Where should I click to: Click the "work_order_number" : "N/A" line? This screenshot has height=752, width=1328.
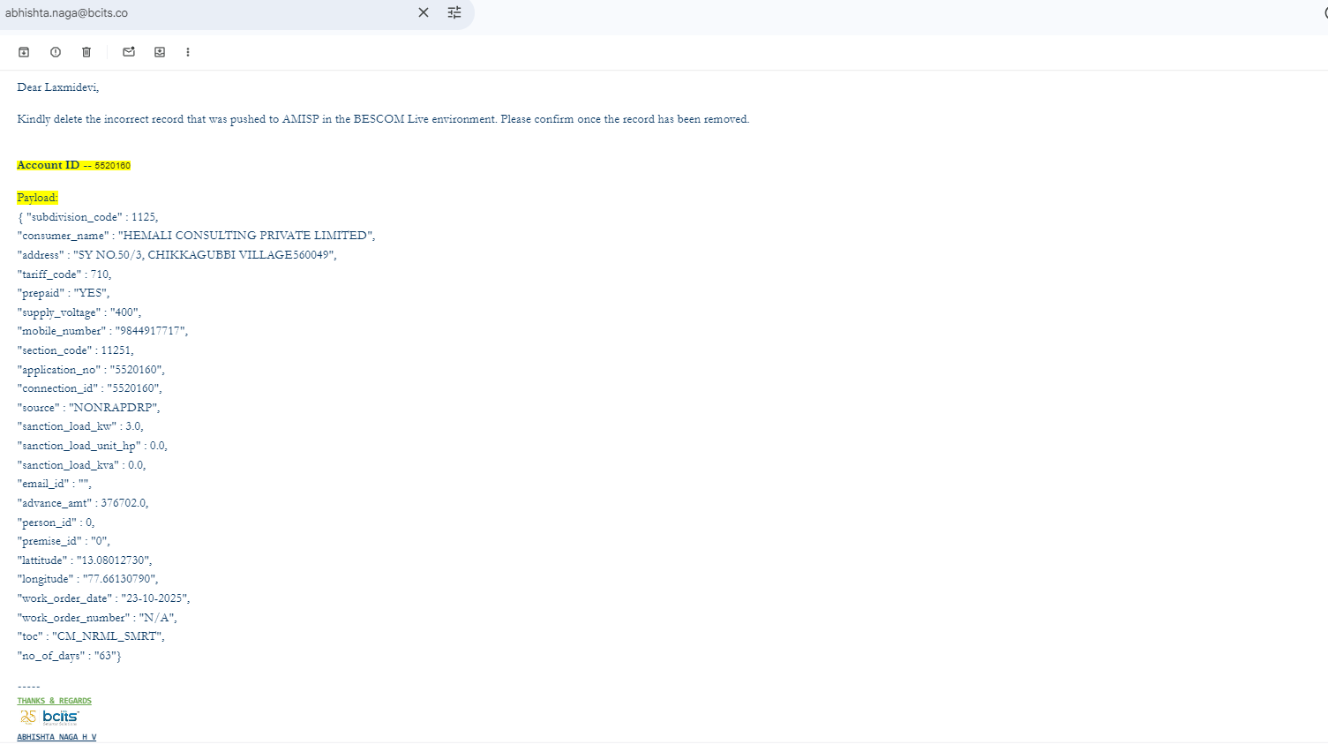(97, 618)
